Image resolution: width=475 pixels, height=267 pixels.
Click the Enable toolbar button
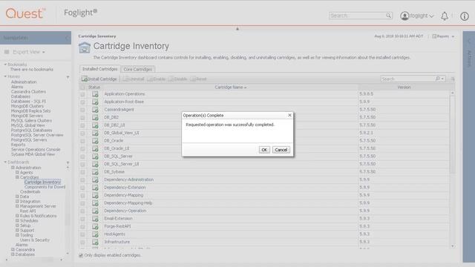click(157, 79)
